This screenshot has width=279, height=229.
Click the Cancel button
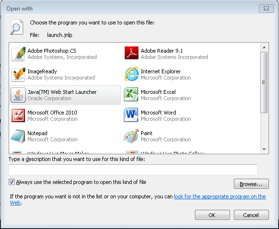pyautogui.click(x=251, y=215)
